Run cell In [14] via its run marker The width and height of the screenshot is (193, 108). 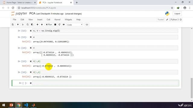[x=31, y=48]
